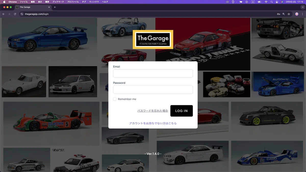This screenshot has height=172, width=306.
Task: Open the Wi-Fi menu bar icon
Action: click(266, 2)
